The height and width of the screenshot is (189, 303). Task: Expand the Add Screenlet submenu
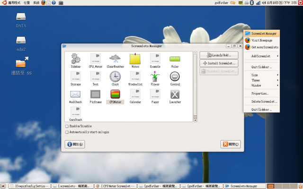(x=261, y=56)
